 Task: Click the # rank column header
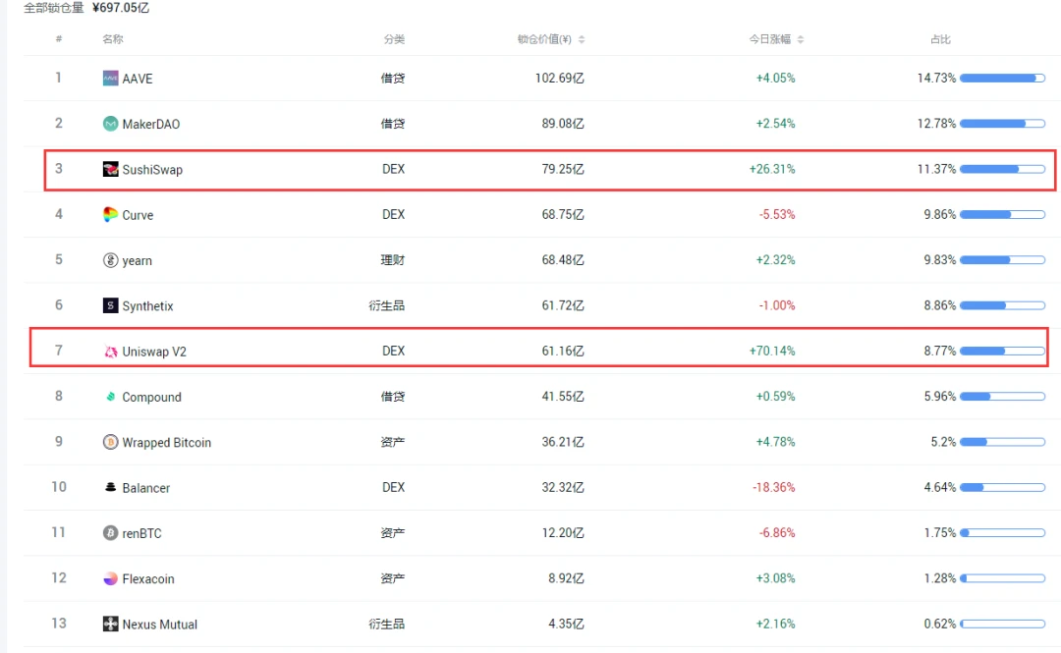point(59,39)
